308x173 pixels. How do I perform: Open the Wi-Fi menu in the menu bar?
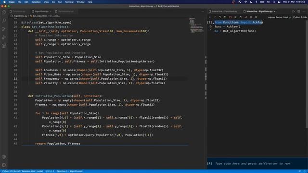(246, 2)
